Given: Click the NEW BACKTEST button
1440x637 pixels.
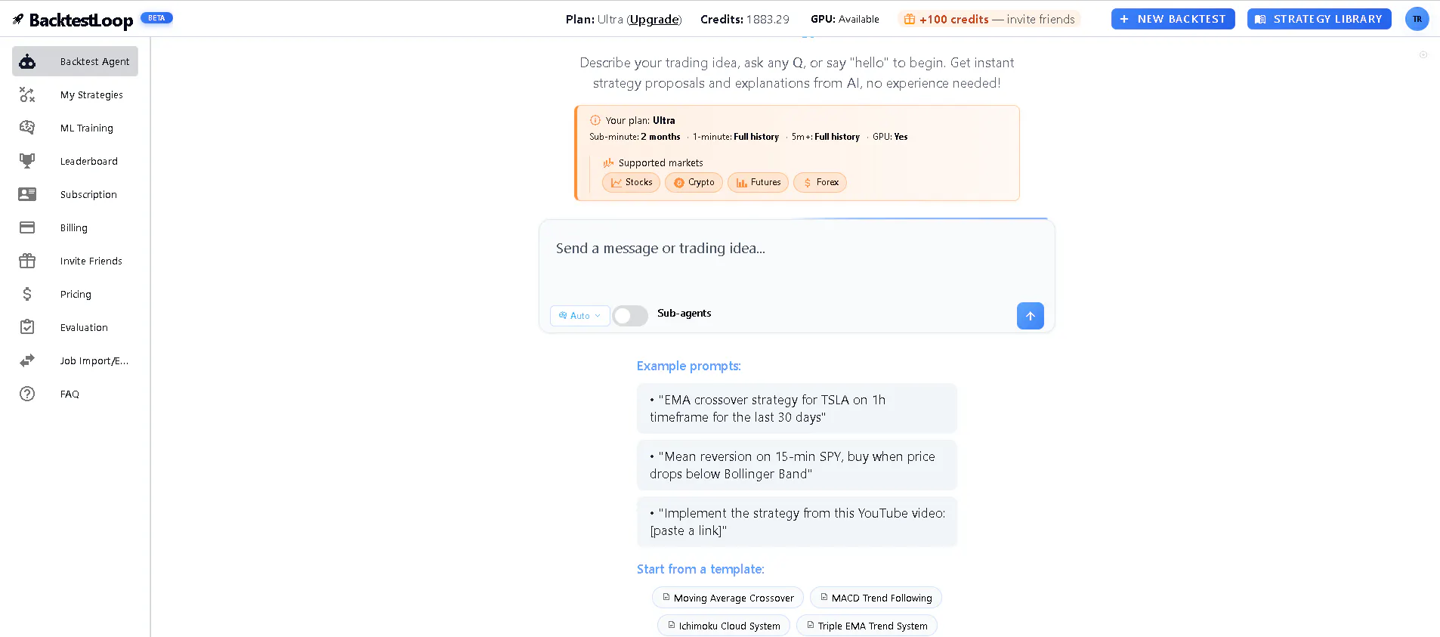Looking at the screenshot, I should point(1173,19).
